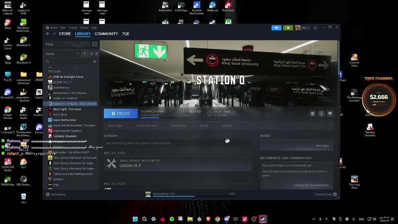The height and width of the screenshot is (224, 398).
Task: Go back with the Steam back arrow
Action: (x=48, y=34)
